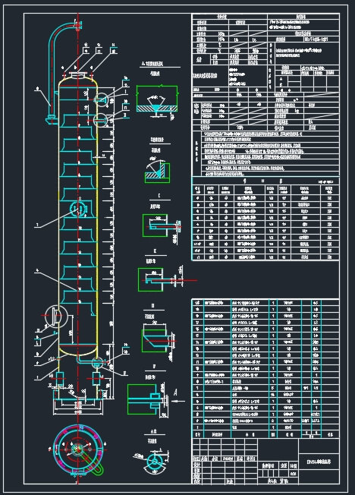Viewport: 355px width, 495px height.
Task: Select the circular plan view of the tower
Action: click(x=78, y=449)
